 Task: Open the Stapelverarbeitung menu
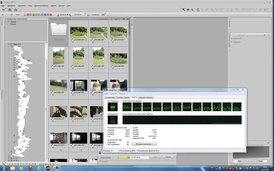point(41,6)
